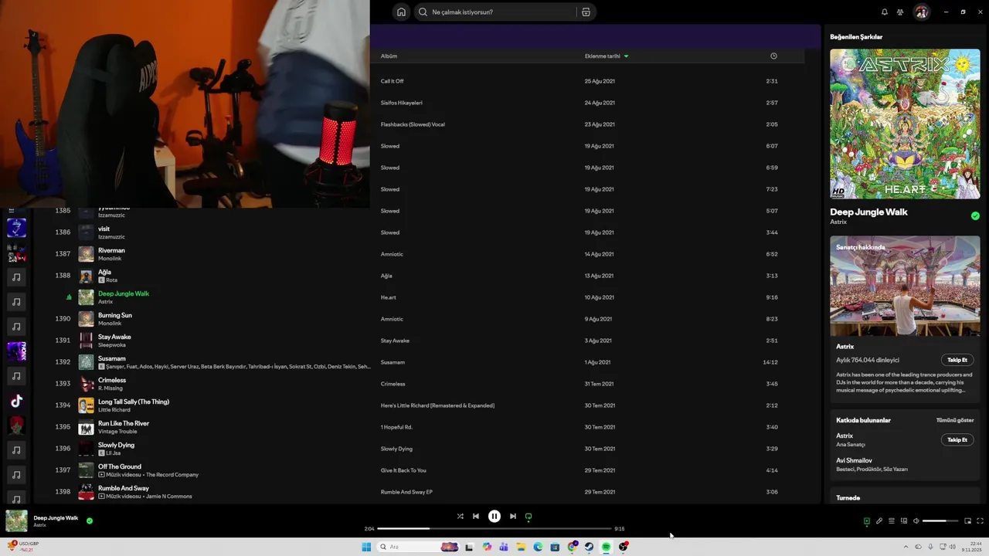Open Sisifos Hikayeleri album link
Viewport: 989px width, 556px height.
[402, 103]
